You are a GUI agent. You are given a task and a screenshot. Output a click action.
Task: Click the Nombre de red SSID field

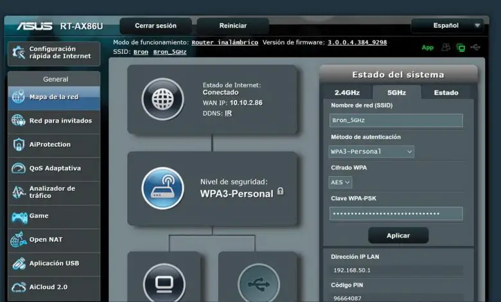(396, 121)
